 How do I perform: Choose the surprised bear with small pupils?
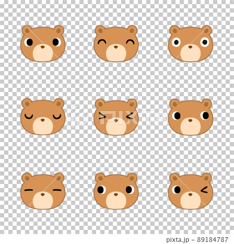190,44
